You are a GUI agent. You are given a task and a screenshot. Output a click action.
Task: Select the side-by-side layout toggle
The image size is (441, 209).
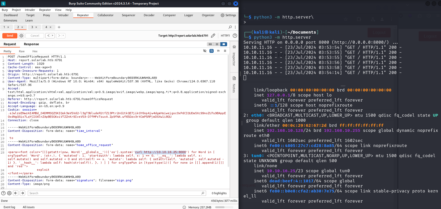[210, 44]
